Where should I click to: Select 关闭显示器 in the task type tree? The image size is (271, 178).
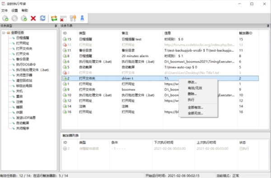[x=24, y=75]
